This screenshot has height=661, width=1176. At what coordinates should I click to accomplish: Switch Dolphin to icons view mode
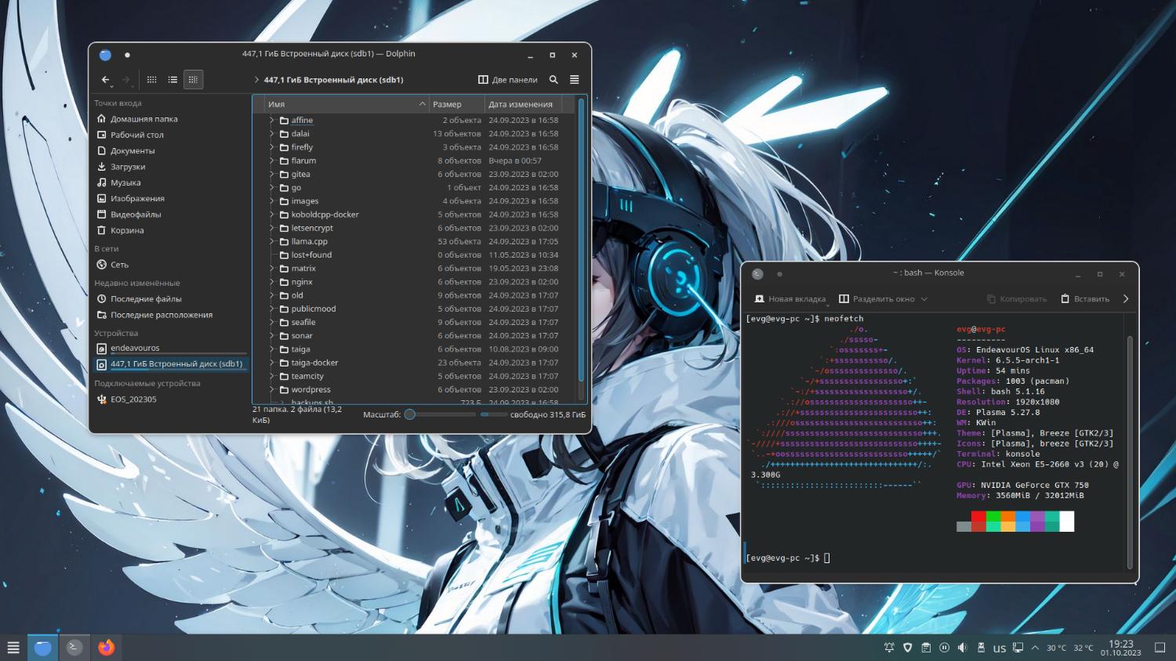coord(152,79)
